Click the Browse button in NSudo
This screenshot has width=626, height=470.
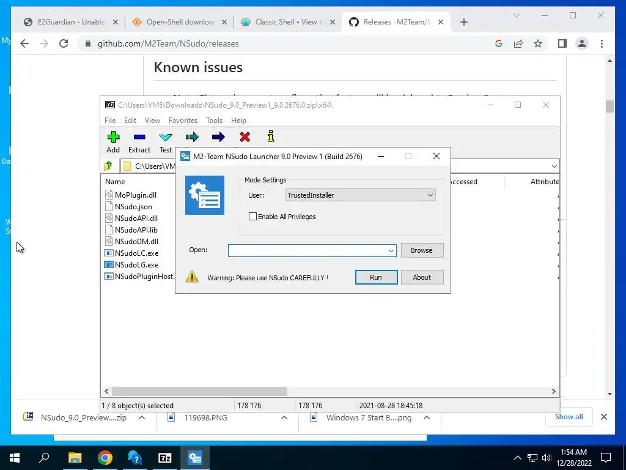tap(422, 250)
